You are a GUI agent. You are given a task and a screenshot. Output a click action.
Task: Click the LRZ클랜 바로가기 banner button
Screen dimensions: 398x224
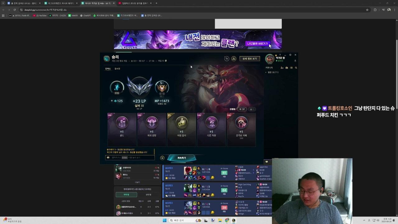pyautogui.click(x=258, y=44)
